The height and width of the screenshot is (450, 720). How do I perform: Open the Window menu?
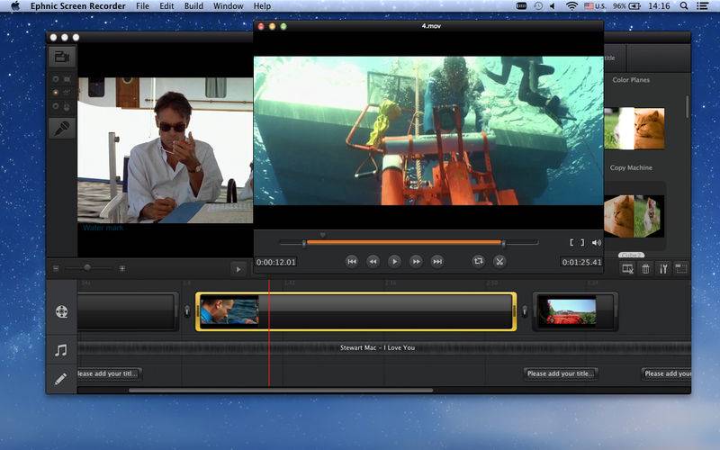pos(229,6)
